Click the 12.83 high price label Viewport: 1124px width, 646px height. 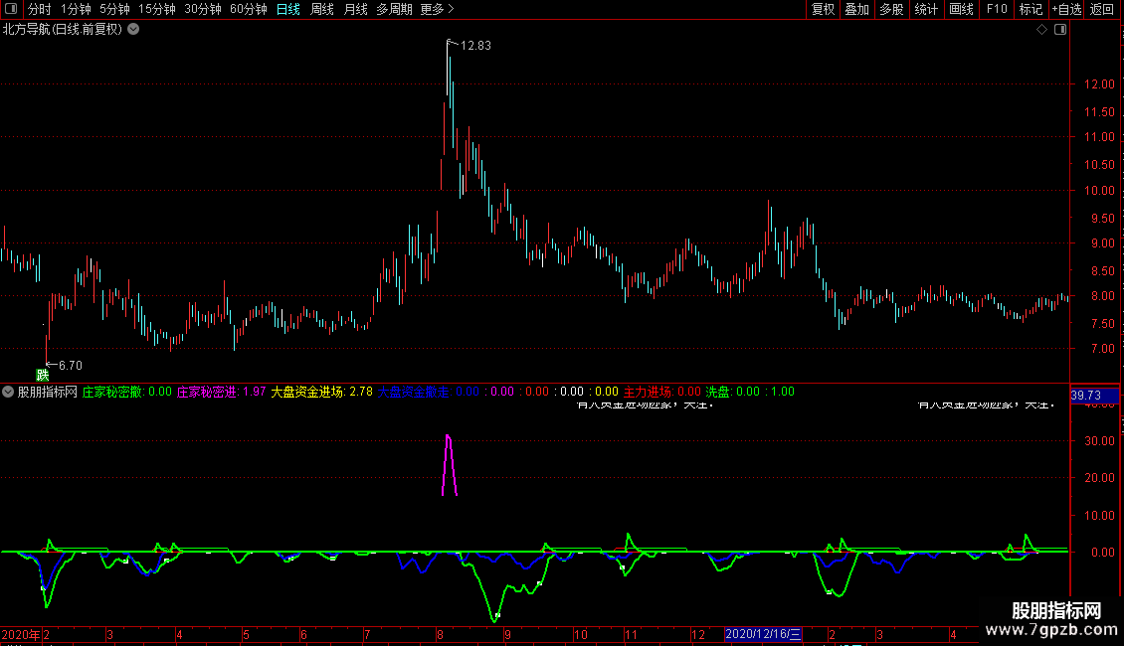click(x=475, y=46)
